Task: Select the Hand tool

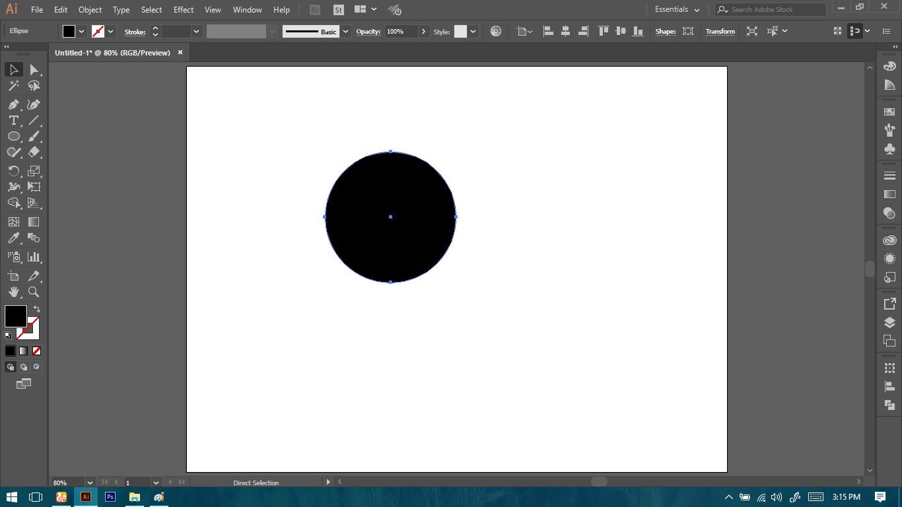Action: pos(13,292)
